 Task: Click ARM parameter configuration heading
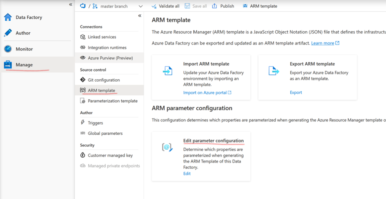192,108
